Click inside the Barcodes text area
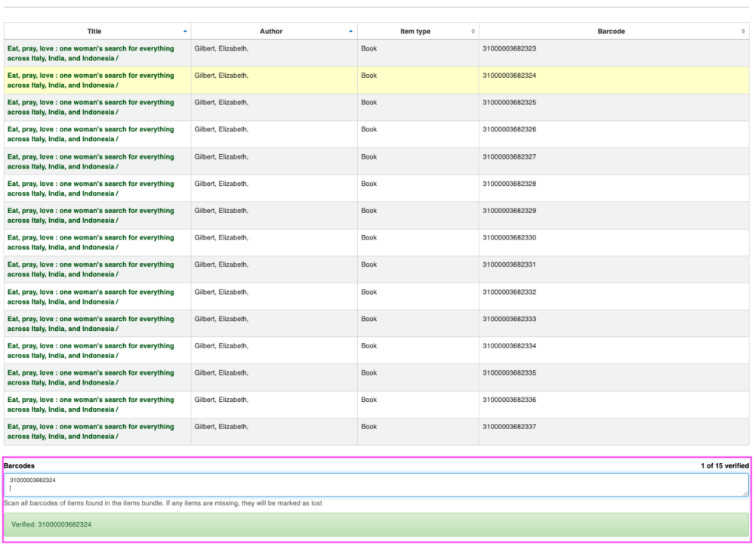The width and height of the screenshot is (755, 547). tap(376, 485)
